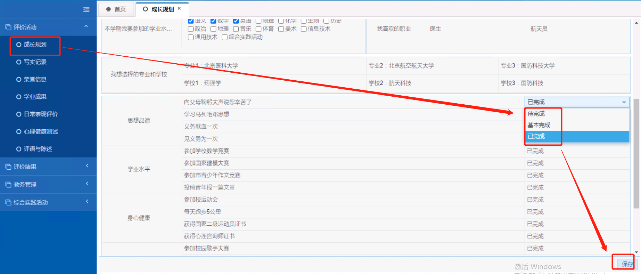
Task: Click the circle icon beside 日常表现评价
Action: pyautogui.click(x=19, y=114)
